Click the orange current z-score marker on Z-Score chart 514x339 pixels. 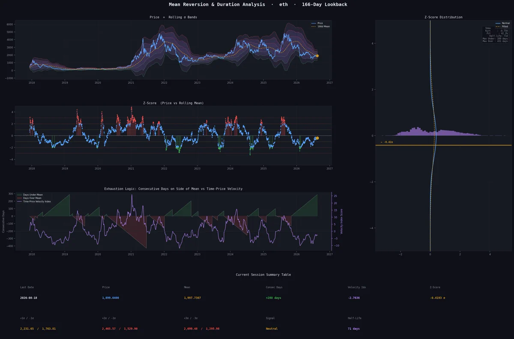pyautogui.click(x=317, y=138)
